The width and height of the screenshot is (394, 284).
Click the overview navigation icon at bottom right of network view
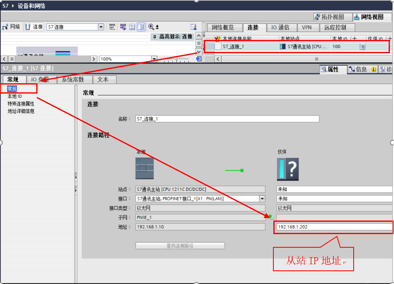(x=199, y=59)
